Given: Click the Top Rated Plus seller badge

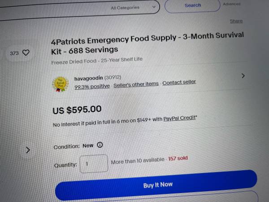Looking at the screenshot, I should coord(60,84).
